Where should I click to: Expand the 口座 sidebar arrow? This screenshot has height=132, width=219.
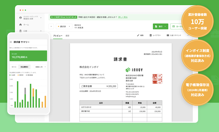pos(41,31)
